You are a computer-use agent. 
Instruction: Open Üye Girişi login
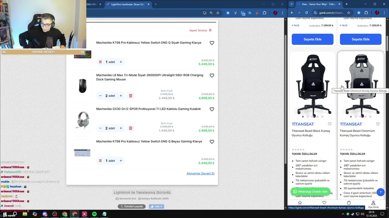pyautogui.click(x=373, y=205)
